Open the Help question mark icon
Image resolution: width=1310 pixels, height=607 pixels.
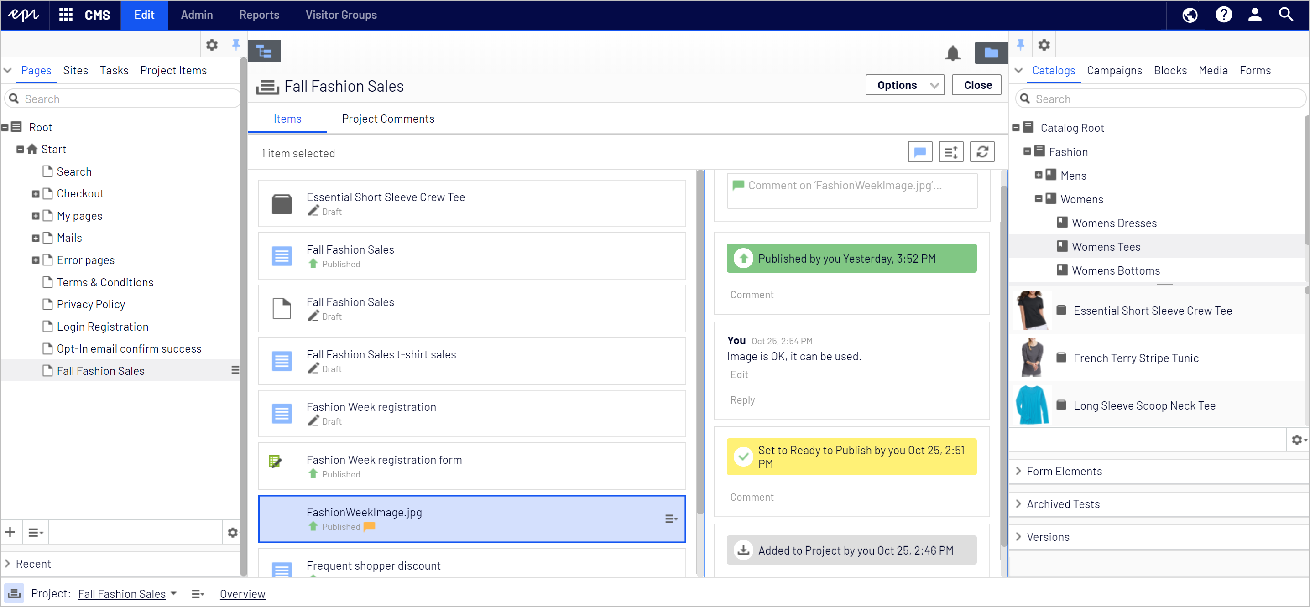1223,14
